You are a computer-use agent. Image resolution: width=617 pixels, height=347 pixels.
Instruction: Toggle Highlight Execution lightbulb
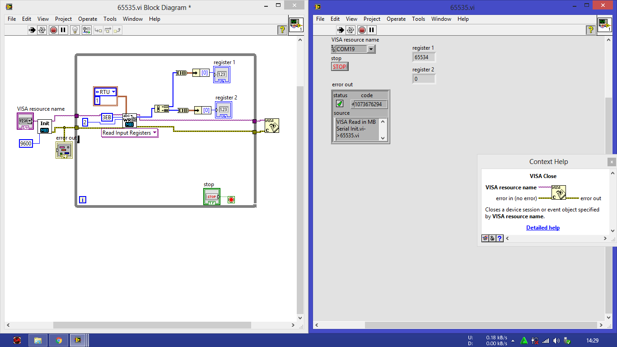(x=75, y=30)
